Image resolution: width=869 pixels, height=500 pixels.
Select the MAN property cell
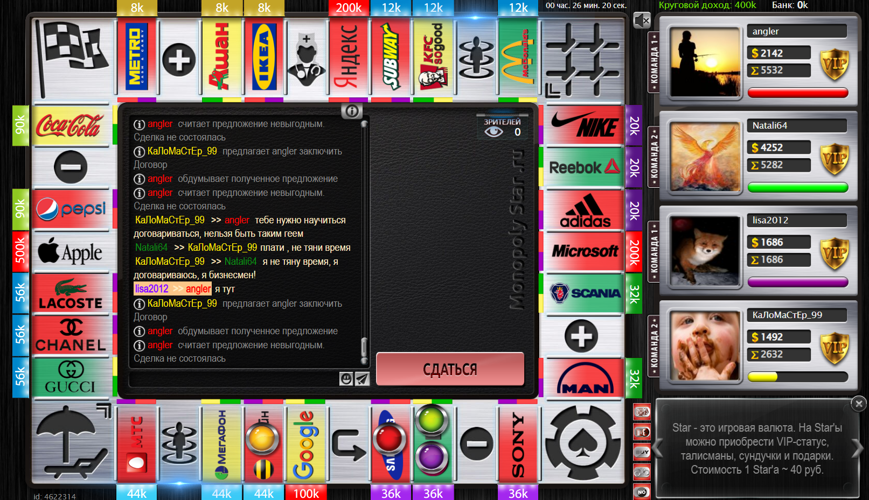585,378
